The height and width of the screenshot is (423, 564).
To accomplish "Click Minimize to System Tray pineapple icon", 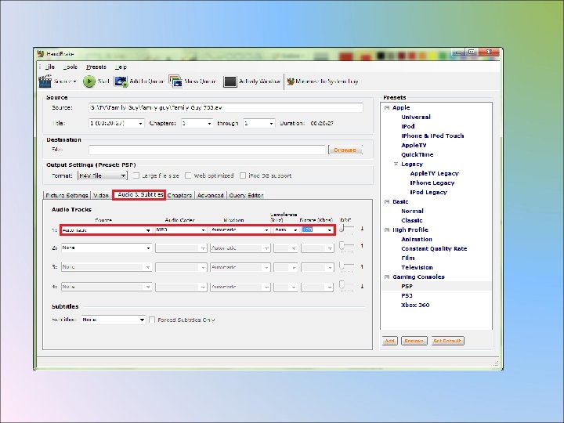I will [291, 81].
